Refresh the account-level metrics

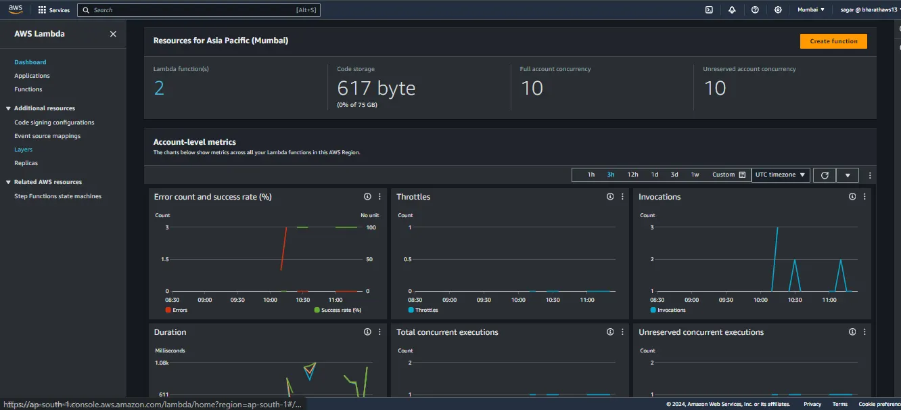(825, 175)
